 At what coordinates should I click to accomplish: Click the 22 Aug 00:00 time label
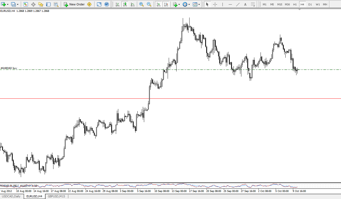point(76,191)
